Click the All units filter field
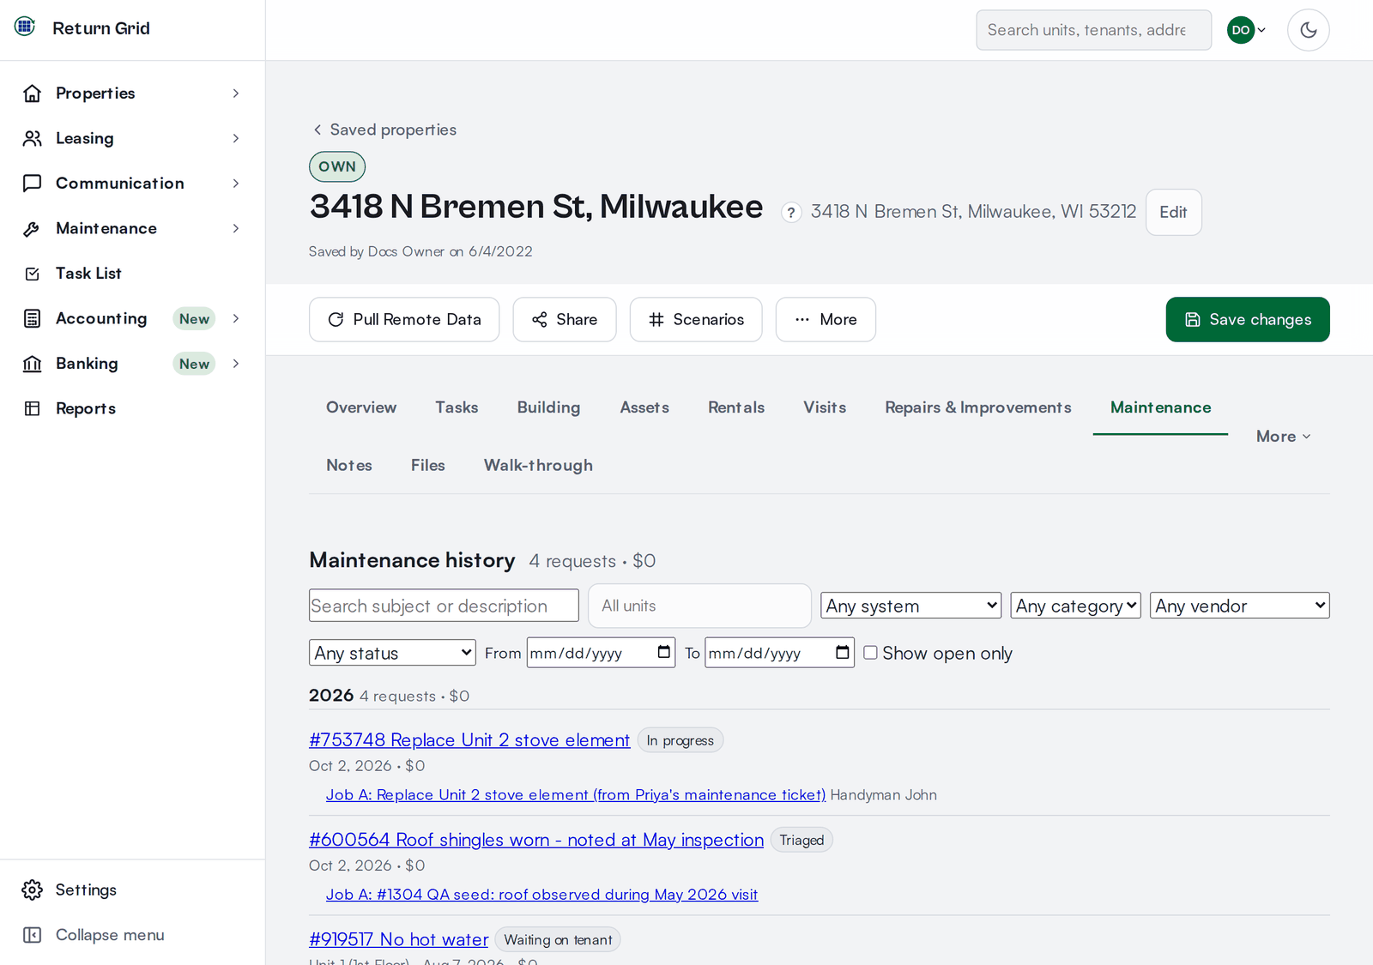This screenshot has width=1373, height=965. click(700, 606)
